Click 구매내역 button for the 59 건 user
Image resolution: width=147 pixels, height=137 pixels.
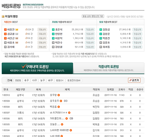coord(42,38)
